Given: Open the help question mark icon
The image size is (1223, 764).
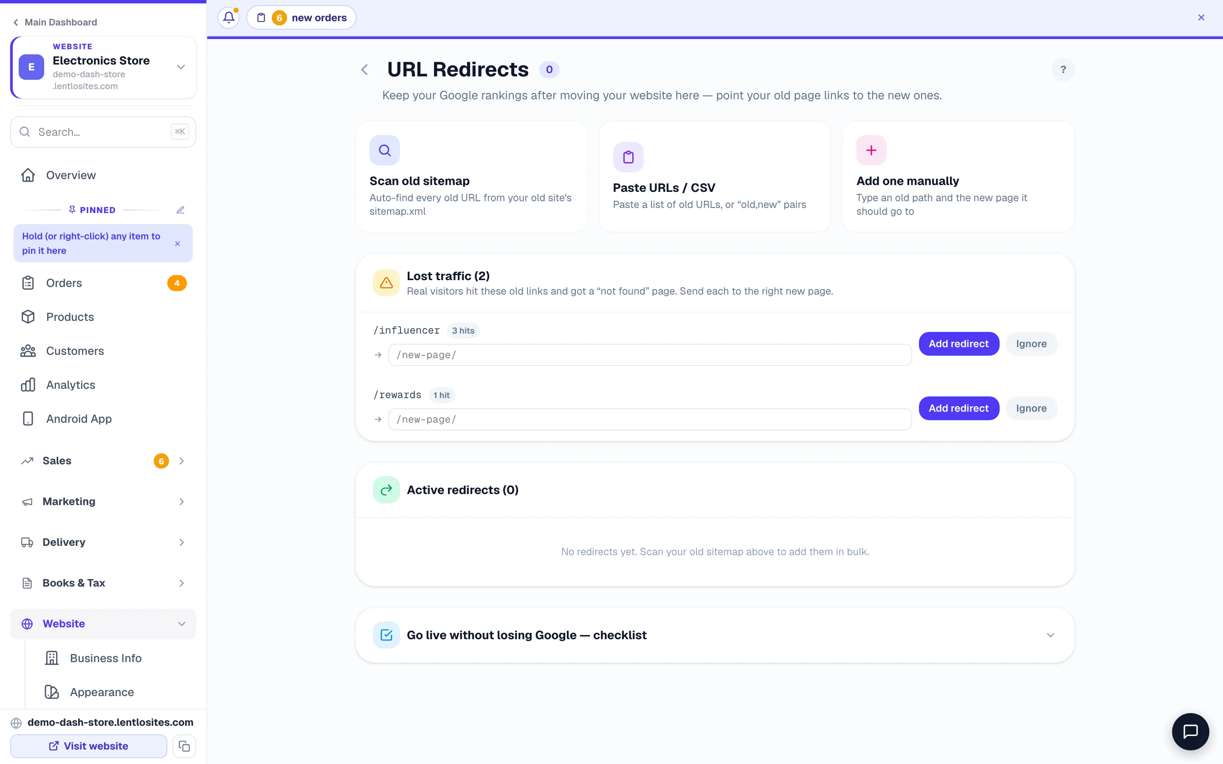Looking at the screenshot, I should 1063,70.
